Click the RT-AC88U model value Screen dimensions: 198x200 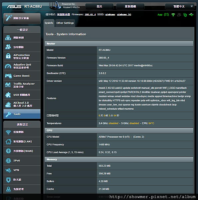104,50
